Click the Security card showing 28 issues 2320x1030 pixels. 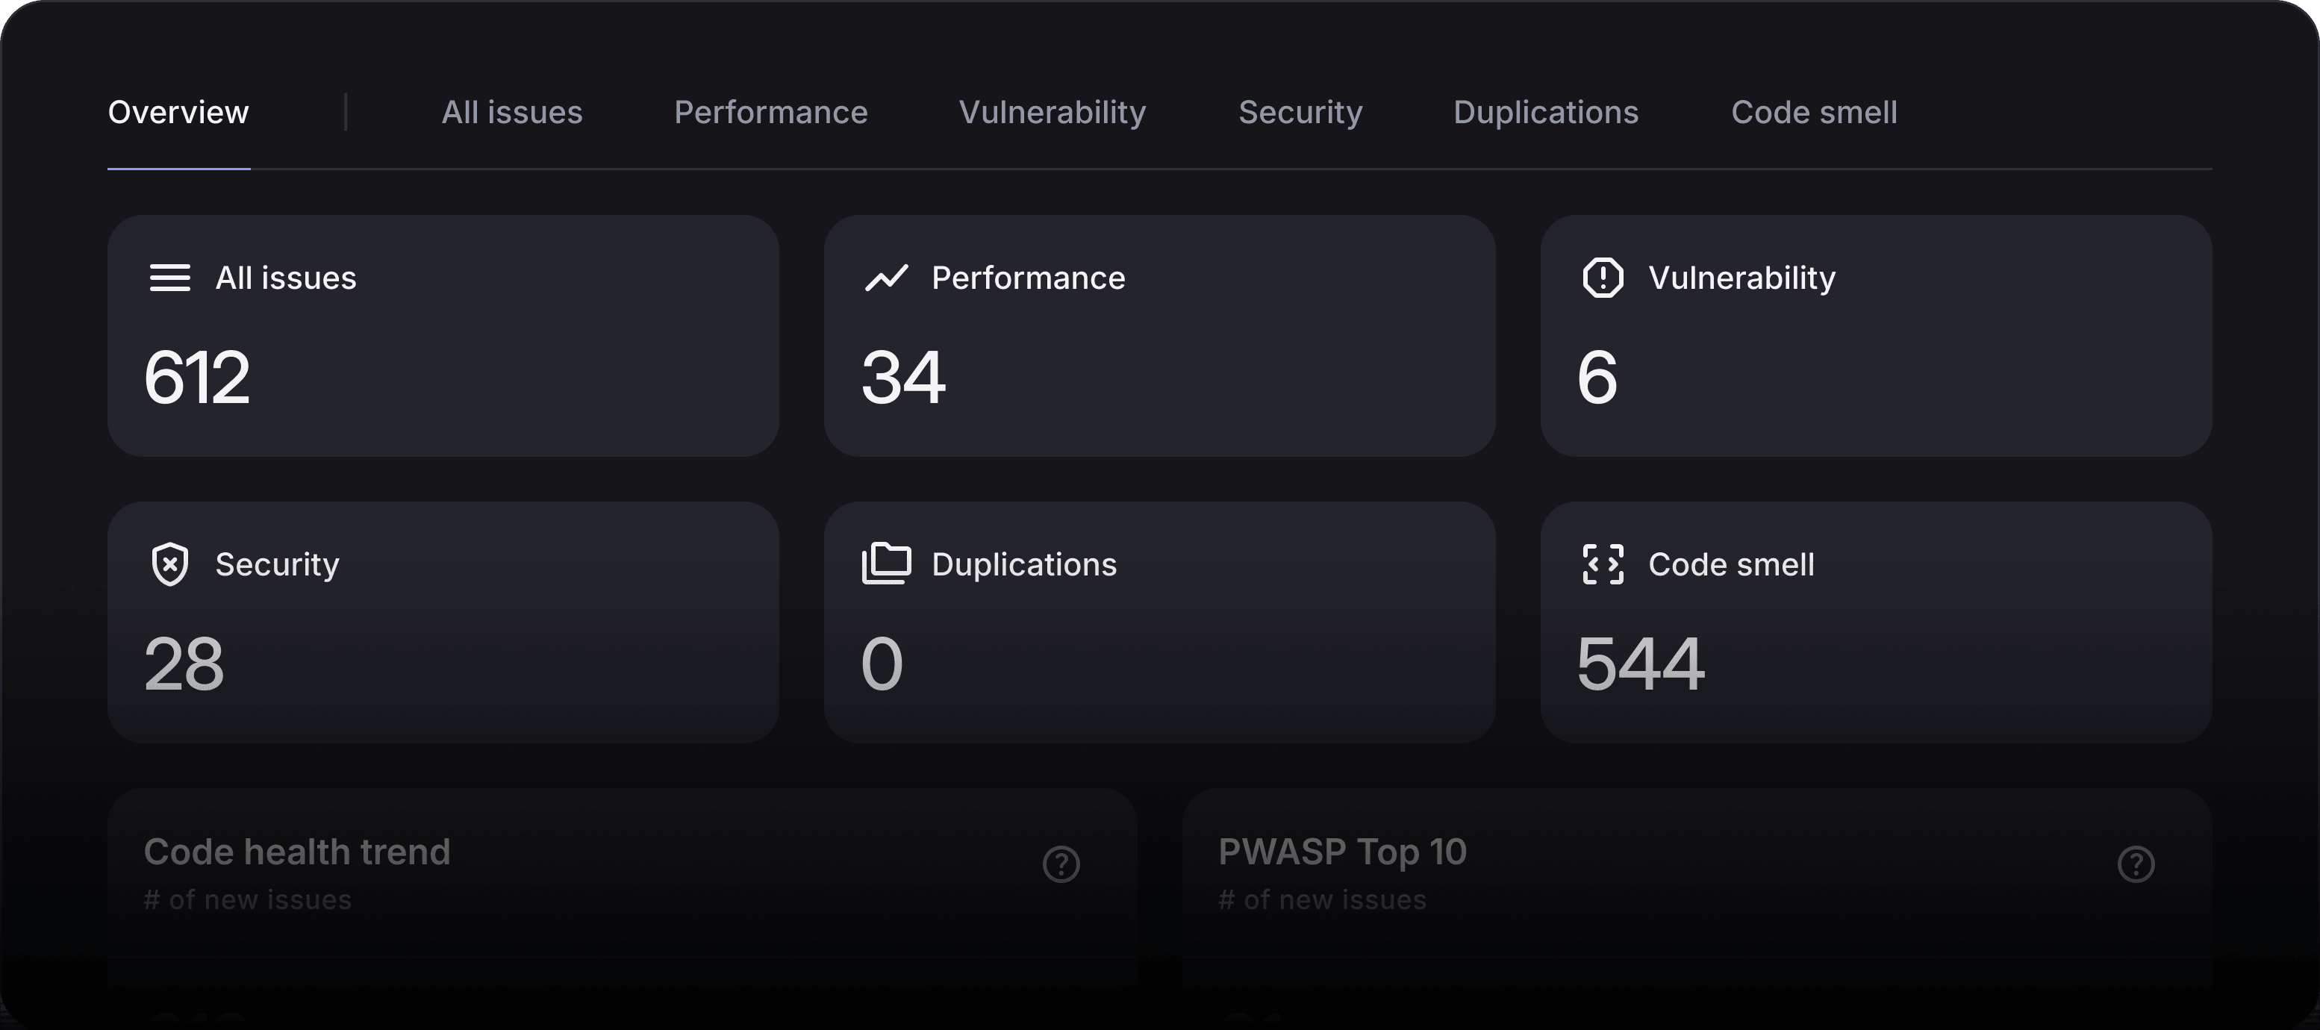coord(444,622)
